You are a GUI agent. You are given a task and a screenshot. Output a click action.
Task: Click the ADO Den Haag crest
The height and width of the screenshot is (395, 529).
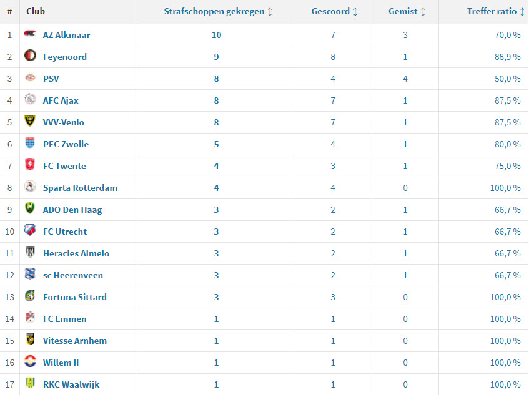coord(30,209)
